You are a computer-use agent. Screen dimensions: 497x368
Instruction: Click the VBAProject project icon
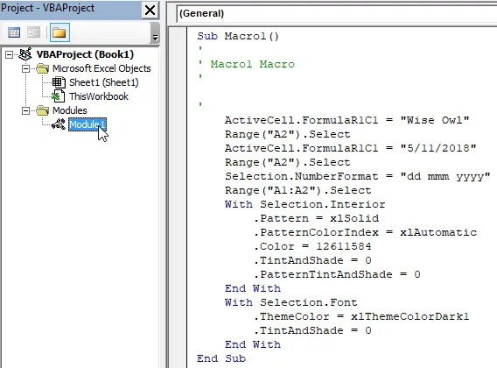[x=25, y=54]
